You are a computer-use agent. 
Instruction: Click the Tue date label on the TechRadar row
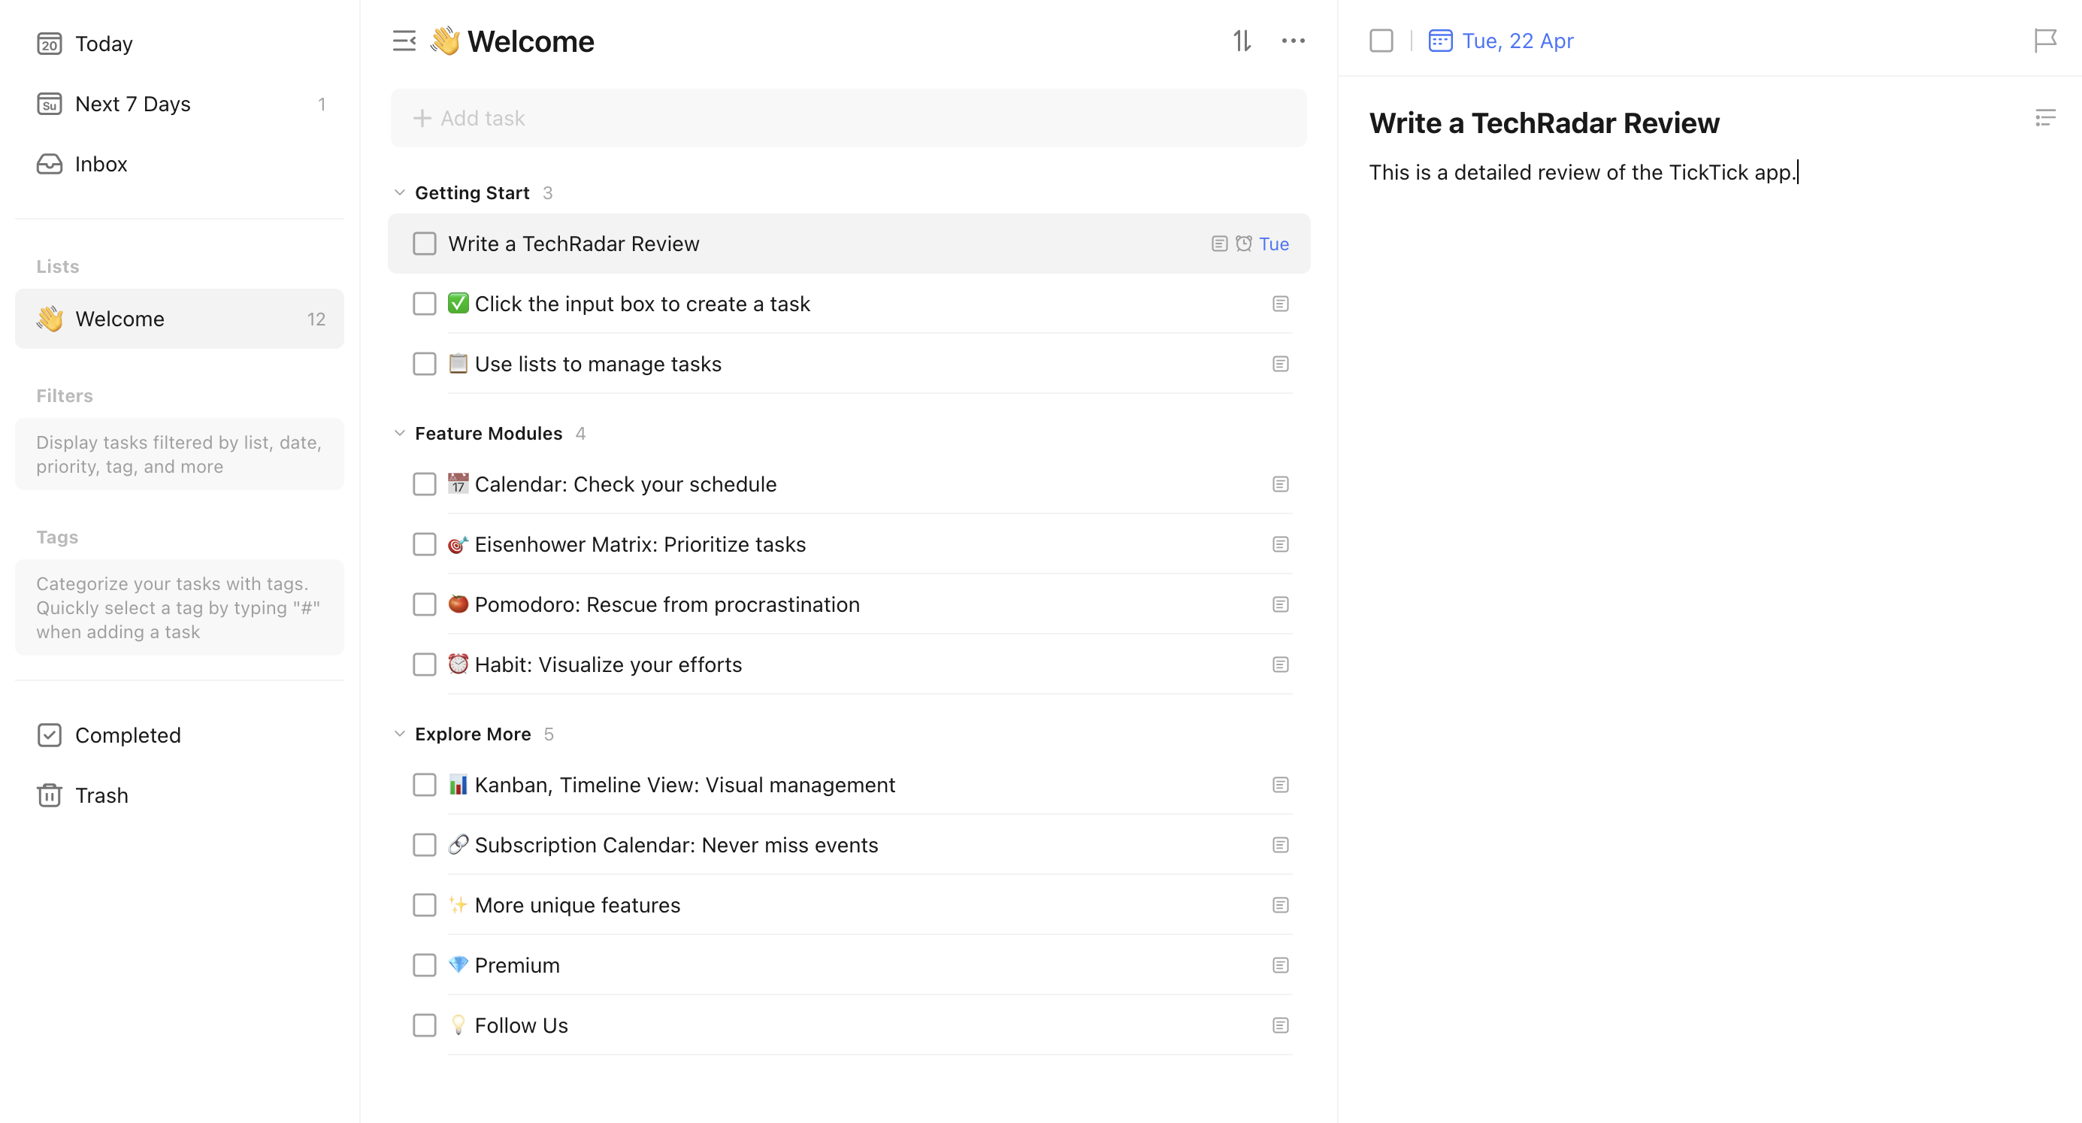pyautogui.click(x=1274, y=244)
